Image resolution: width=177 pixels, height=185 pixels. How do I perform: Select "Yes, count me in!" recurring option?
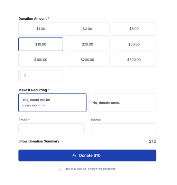pyautogui.click(x=53, y=103)
